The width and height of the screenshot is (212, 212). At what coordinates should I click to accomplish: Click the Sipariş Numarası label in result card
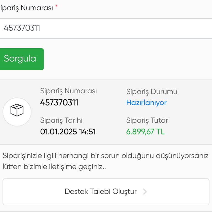pyautogui.click(x=68, y=91)
